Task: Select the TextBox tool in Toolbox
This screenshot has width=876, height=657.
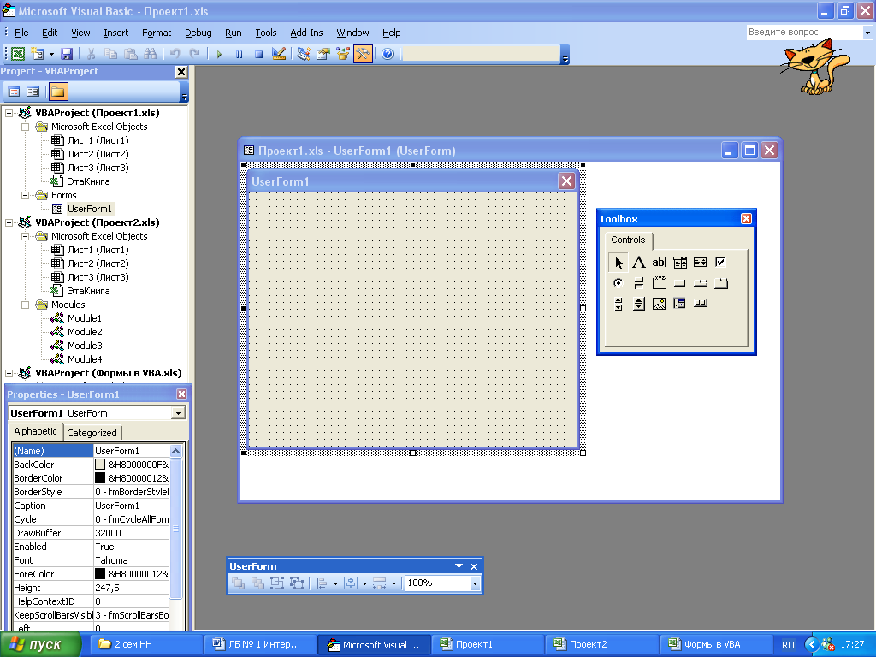Action: [x=659, y=262]
